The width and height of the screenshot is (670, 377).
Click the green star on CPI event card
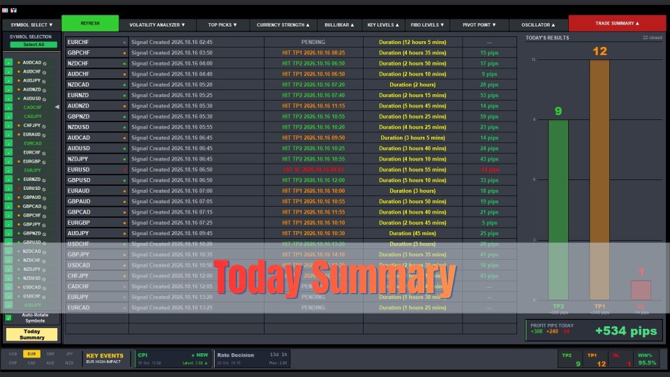193,355
